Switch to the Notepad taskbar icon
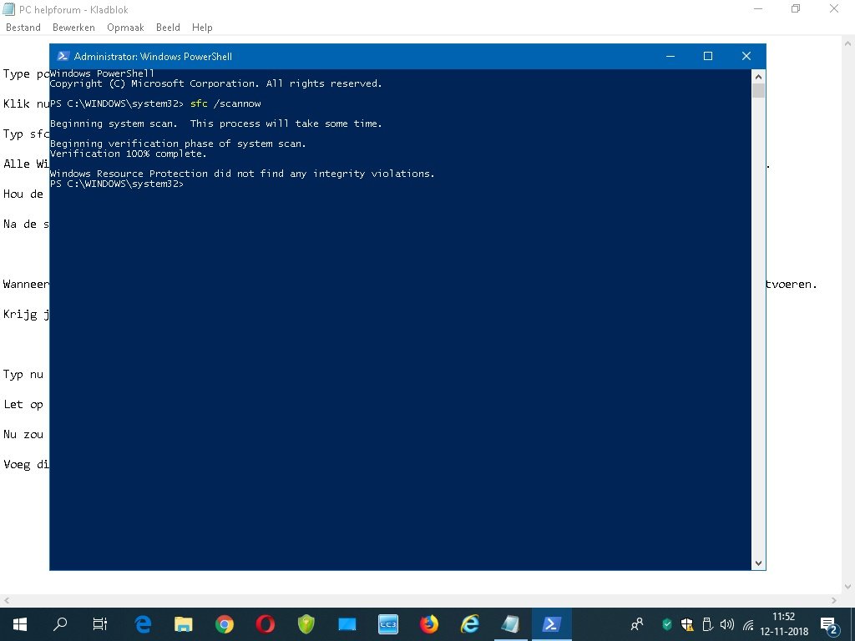The height and width of the screenshot is (641, 855). coord(511,624)
